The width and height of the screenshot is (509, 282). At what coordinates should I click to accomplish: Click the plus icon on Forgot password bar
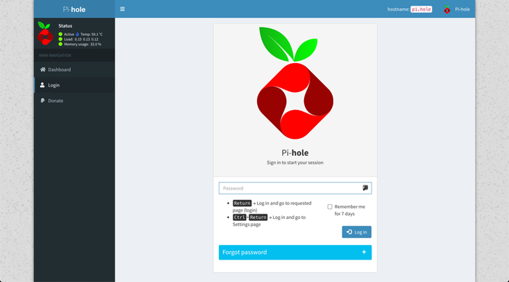(x=364, y=252)
